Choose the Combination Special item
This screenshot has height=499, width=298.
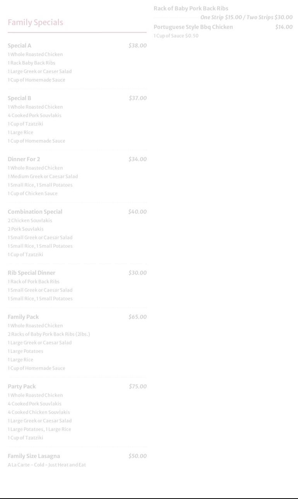tap(35, 212)
